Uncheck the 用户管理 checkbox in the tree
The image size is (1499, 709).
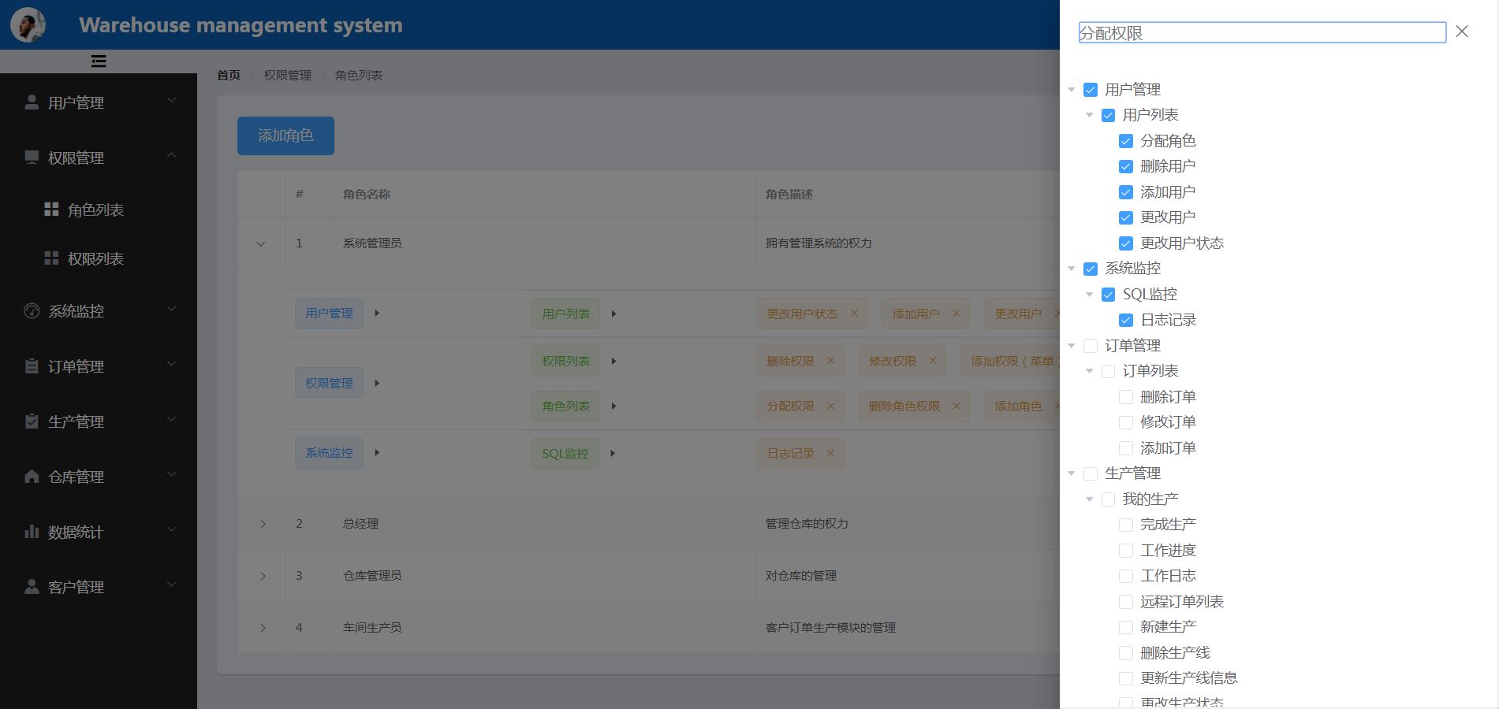1091,90
